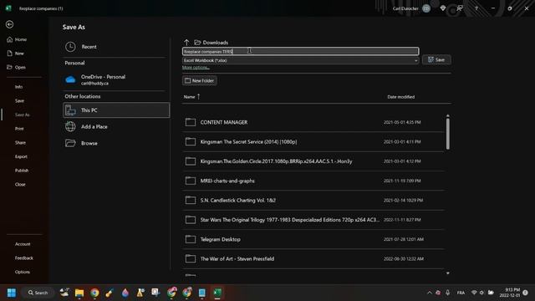Click the scroll down arrow of folder list

448,273
